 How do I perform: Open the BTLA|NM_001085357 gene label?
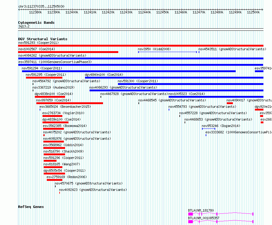(204, 218)
